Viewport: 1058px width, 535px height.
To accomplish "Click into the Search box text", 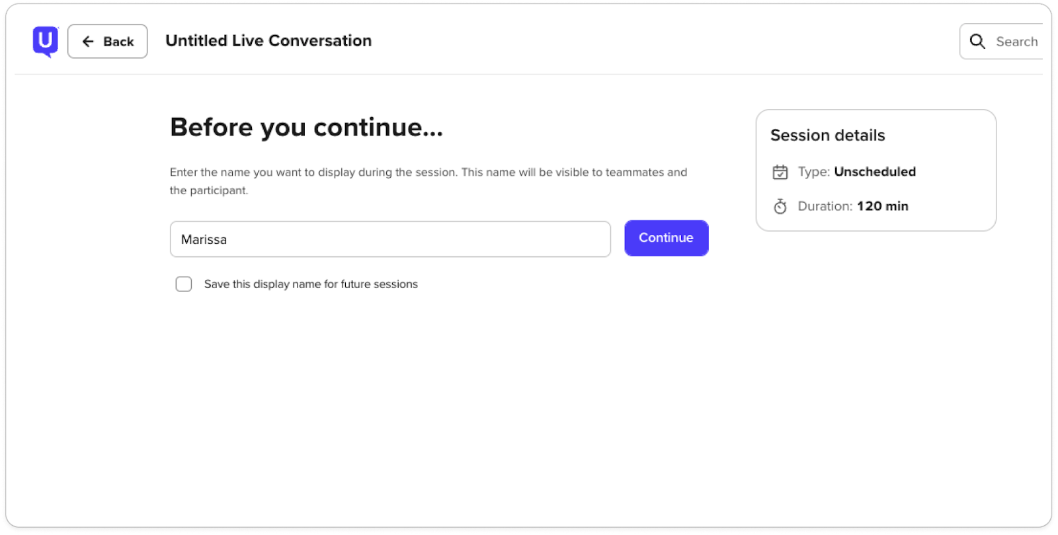I will click(x=1016, y=42).
